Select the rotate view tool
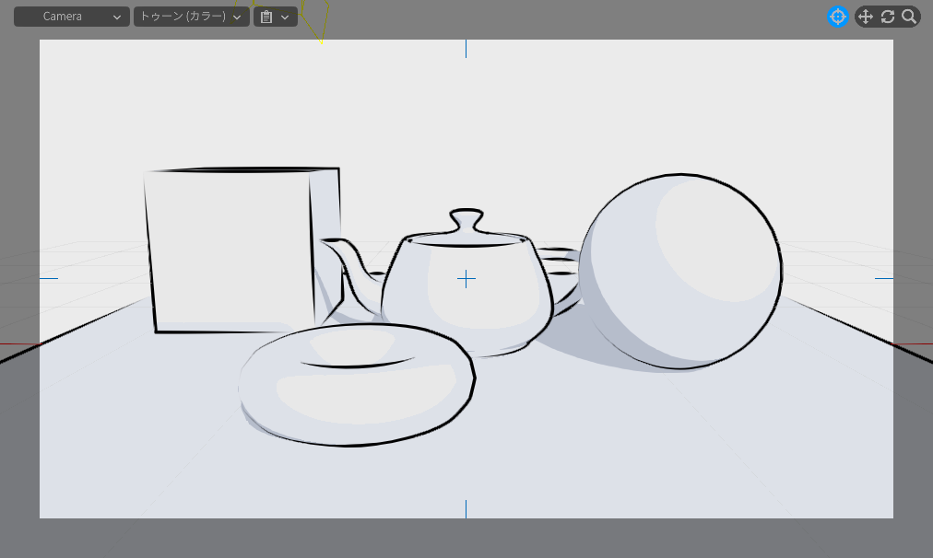The image size is (933, 558). [x=888, y=17]
